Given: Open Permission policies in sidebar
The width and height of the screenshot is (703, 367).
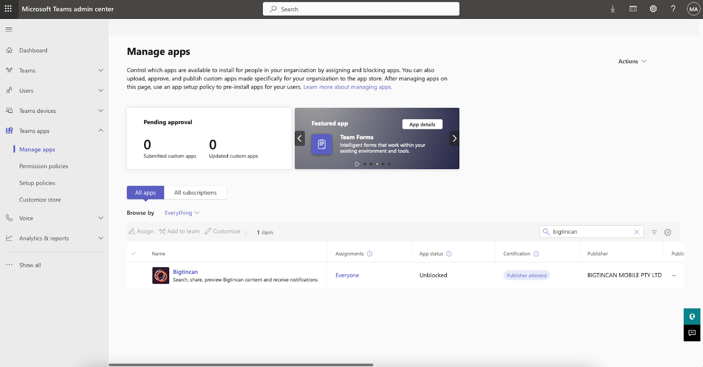Looking at the screenshot, I should coord(43,166).
